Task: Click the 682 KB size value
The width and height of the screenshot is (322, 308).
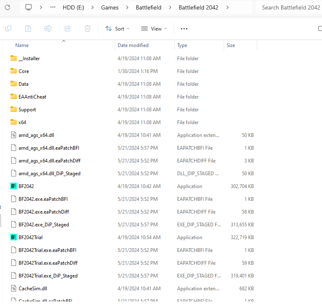Action: (x=246, y=288)
